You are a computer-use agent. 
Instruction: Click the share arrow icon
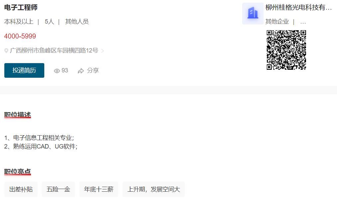point(81,71)
